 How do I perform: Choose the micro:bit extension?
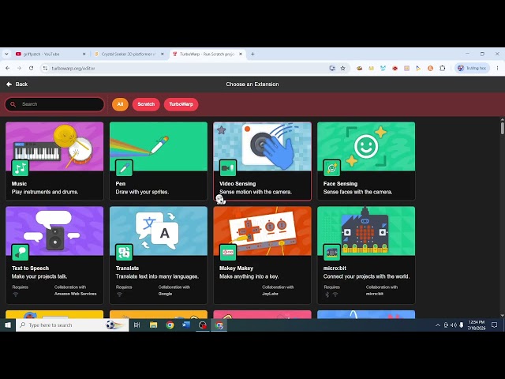[x=366, y=255]
